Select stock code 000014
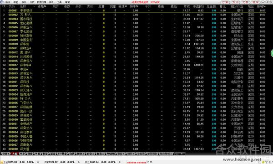Viewport: 273px width, 164px height. (13, 56)
